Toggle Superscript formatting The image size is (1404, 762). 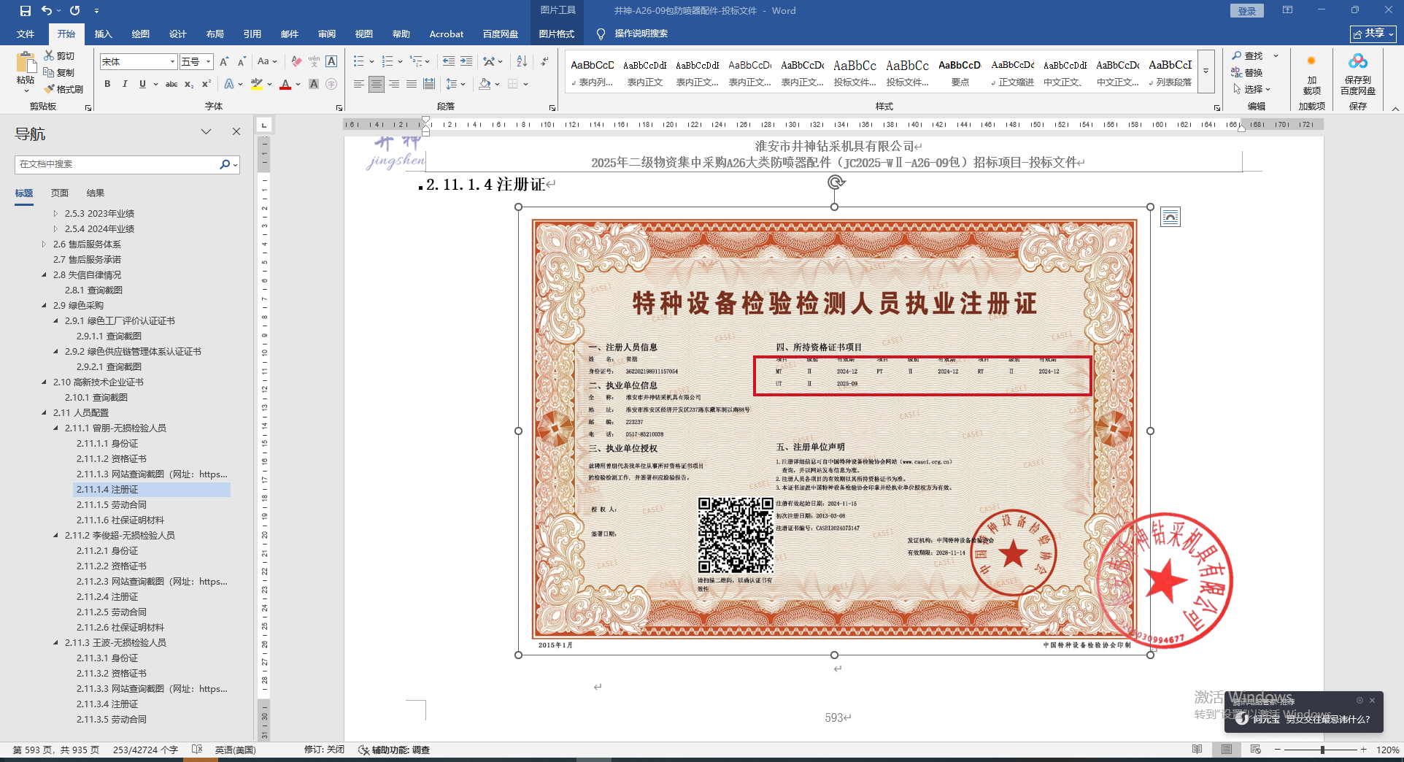point(207,84)
